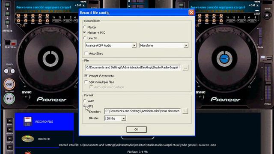Click upper-row cue point 3 on left deck
274x154 pixels.
33,15
